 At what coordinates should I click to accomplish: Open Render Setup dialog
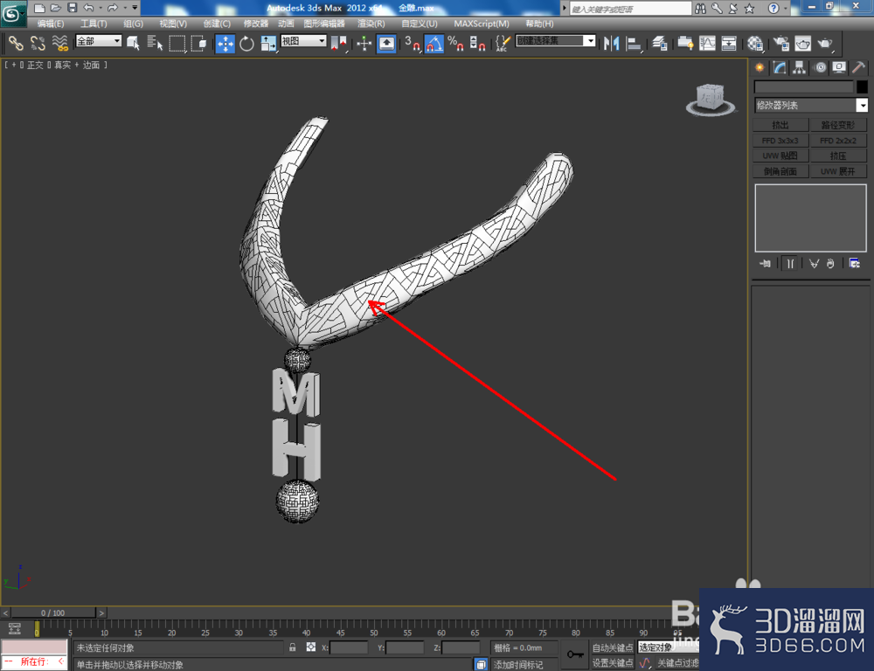(780, 43)
